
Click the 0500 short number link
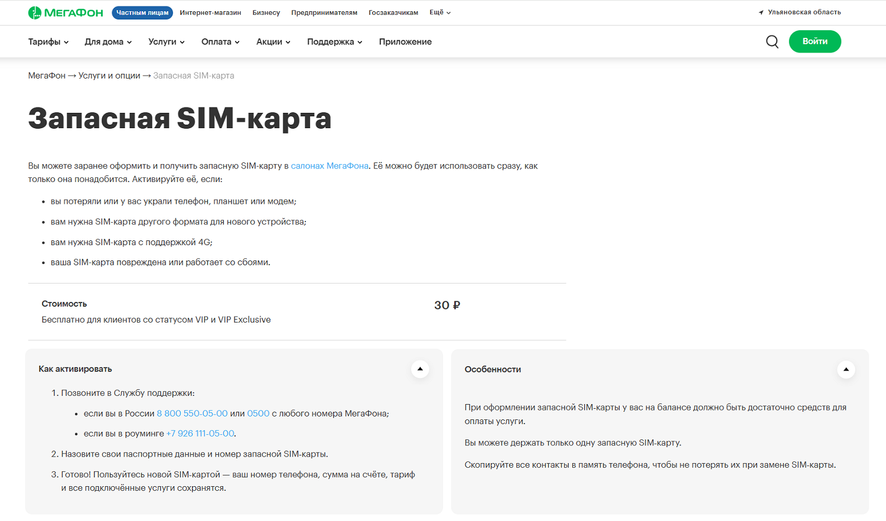tap(258, 413)
